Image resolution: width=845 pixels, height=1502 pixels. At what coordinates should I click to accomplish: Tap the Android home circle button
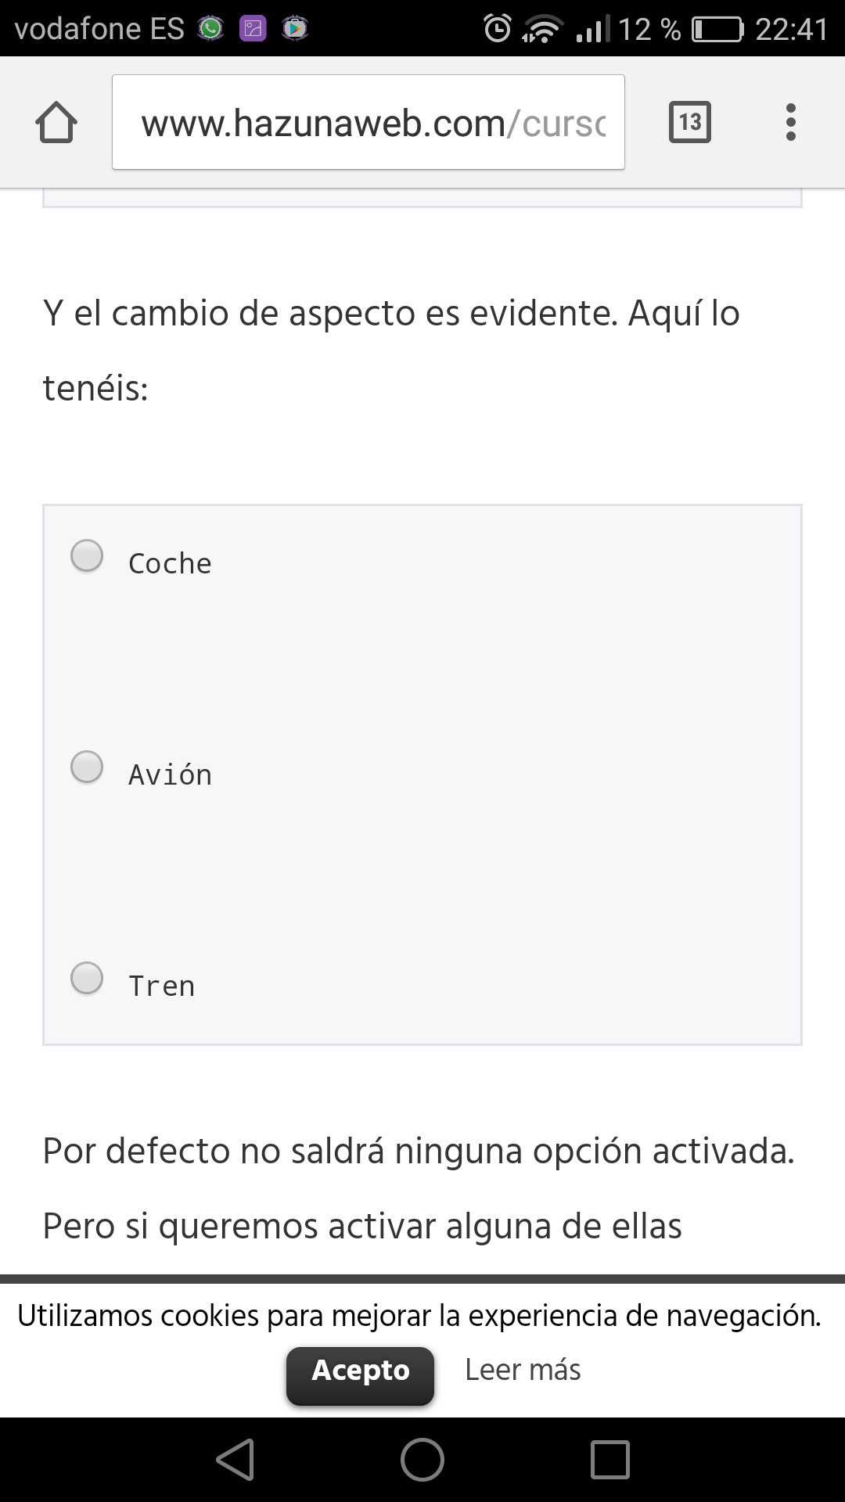422,1460
